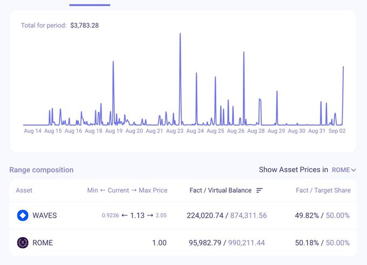Click the WAVES asset logo icon

(23, 215)
